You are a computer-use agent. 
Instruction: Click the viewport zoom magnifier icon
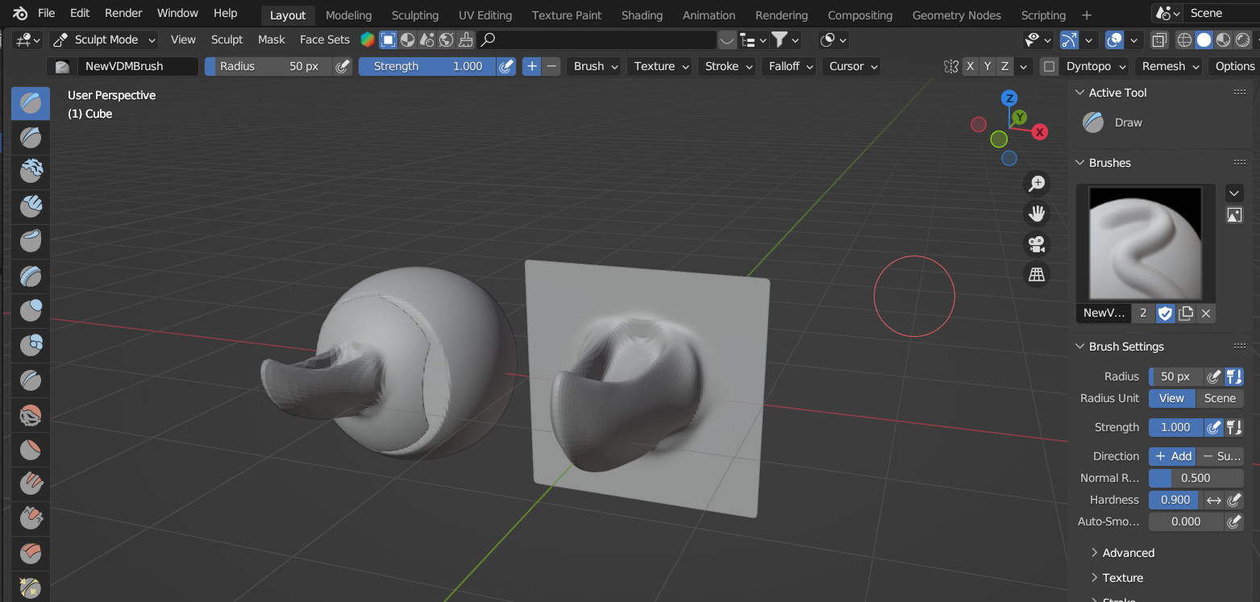1037,184
